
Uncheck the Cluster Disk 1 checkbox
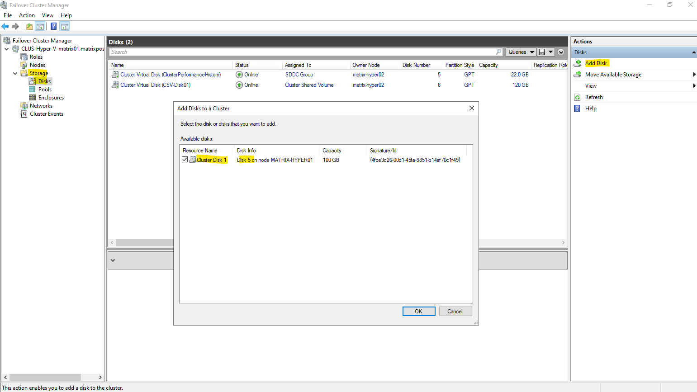coord(185,160)
